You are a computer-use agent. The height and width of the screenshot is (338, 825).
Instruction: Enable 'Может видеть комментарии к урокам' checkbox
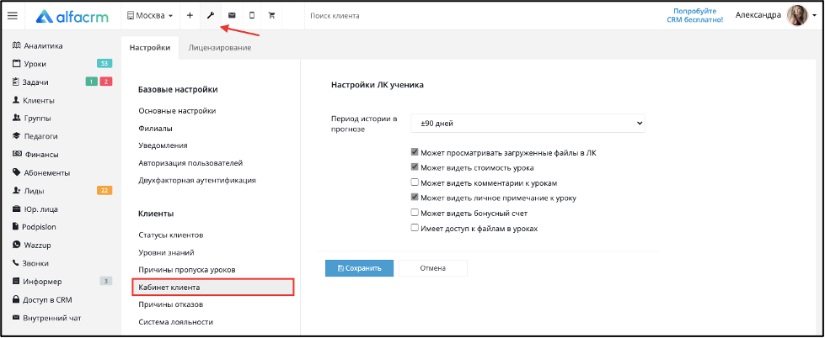414,182
